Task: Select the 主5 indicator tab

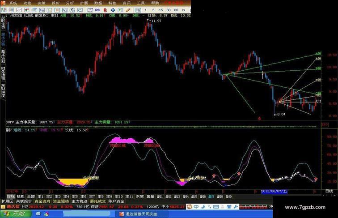Action: pos(75,197)
